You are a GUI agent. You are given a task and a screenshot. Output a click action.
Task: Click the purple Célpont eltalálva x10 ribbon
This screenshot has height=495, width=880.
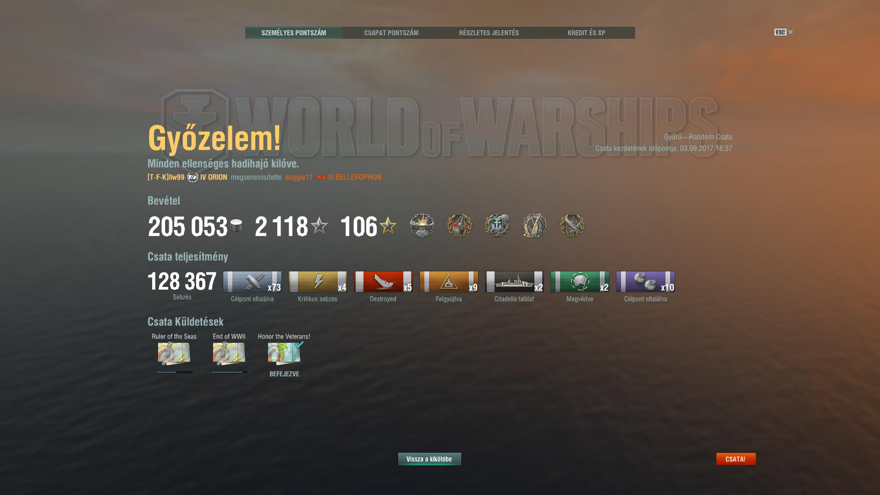pos(645,281)
